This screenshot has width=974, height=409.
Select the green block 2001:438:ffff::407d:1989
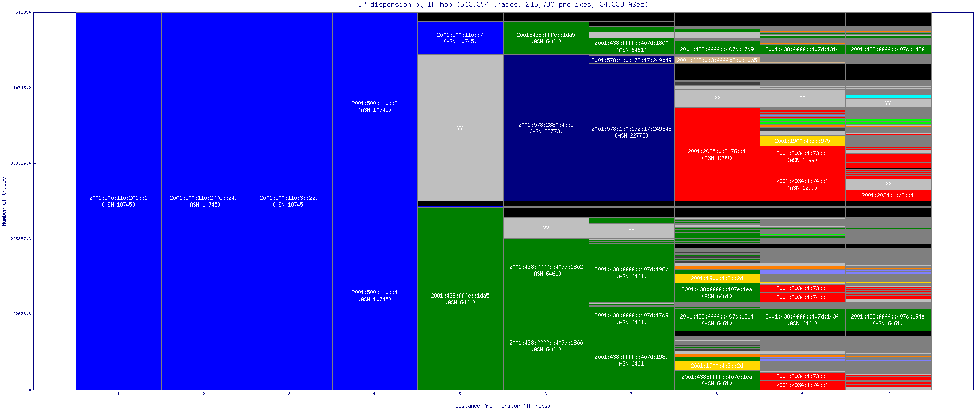tap(632, 360)
